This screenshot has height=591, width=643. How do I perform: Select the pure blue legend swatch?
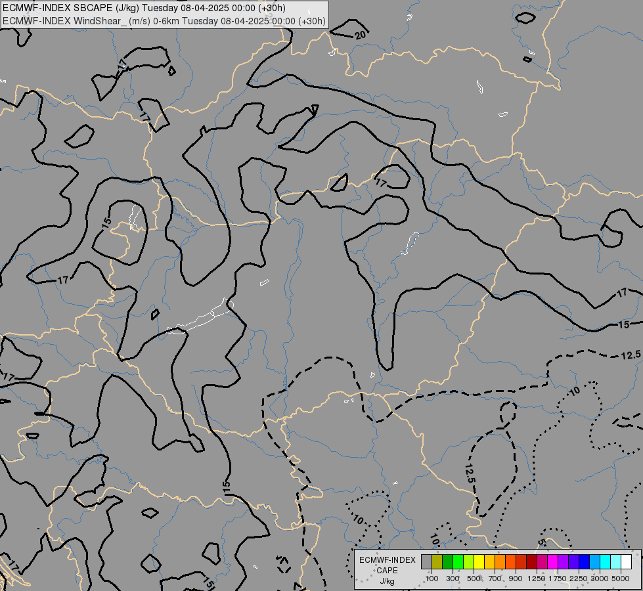click(585, 562)
